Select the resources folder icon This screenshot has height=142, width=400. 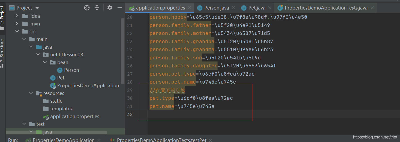39,93
